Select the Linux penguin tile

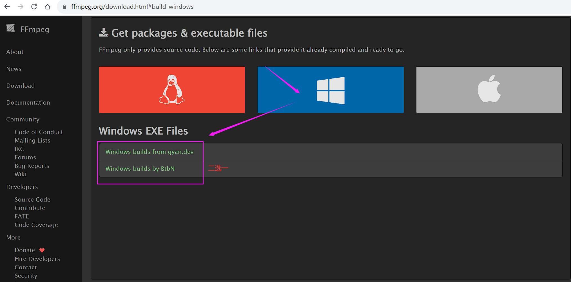click(172, 90)
